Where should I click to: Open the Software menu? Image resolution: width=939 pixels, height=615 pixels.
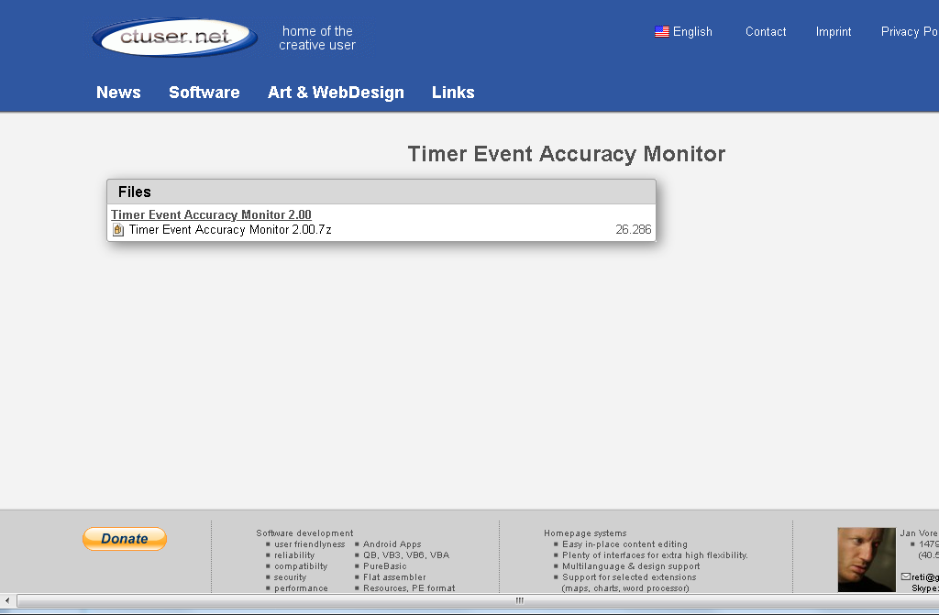point(204,93)
